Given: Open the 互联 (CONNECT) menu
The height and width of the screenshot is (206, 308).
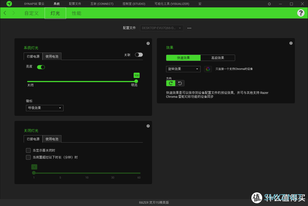Looking at the screenshot, I should [x=102, y=4].
